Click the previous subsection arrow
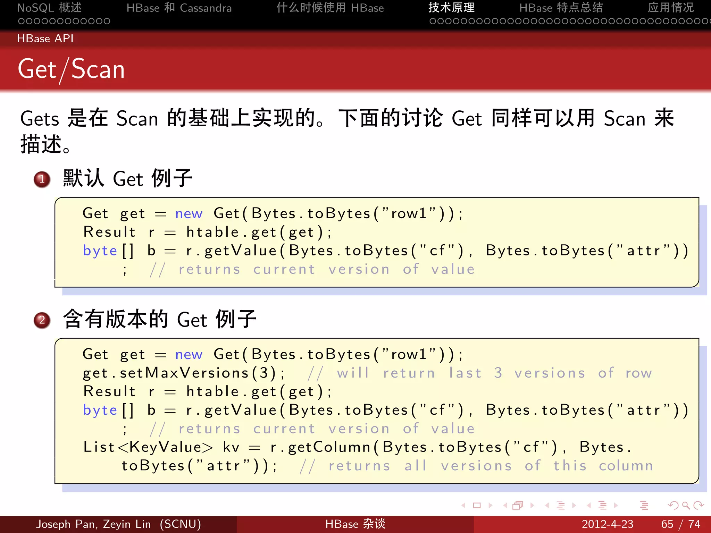 (547, 505)
